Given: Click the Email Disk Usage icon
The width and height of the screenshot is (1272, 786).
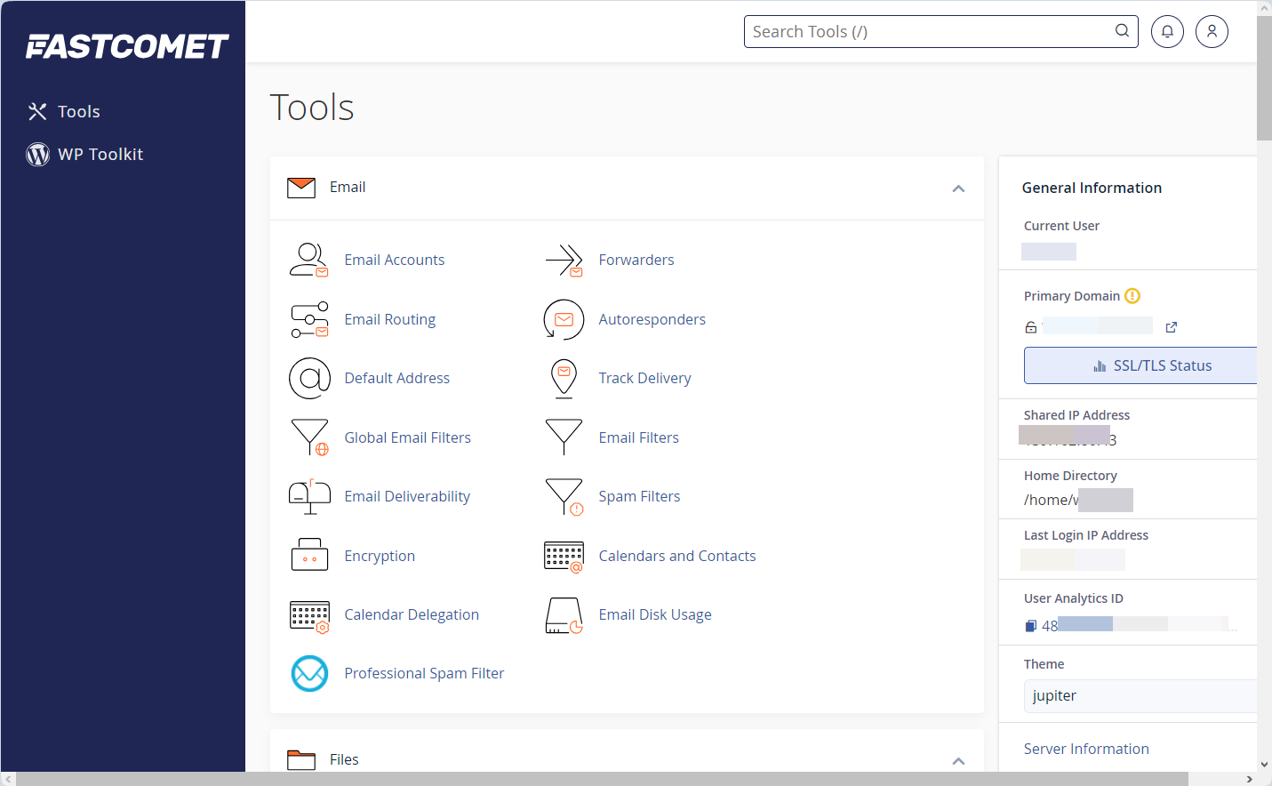Looking at the screenshot, I should coord(564,615).
